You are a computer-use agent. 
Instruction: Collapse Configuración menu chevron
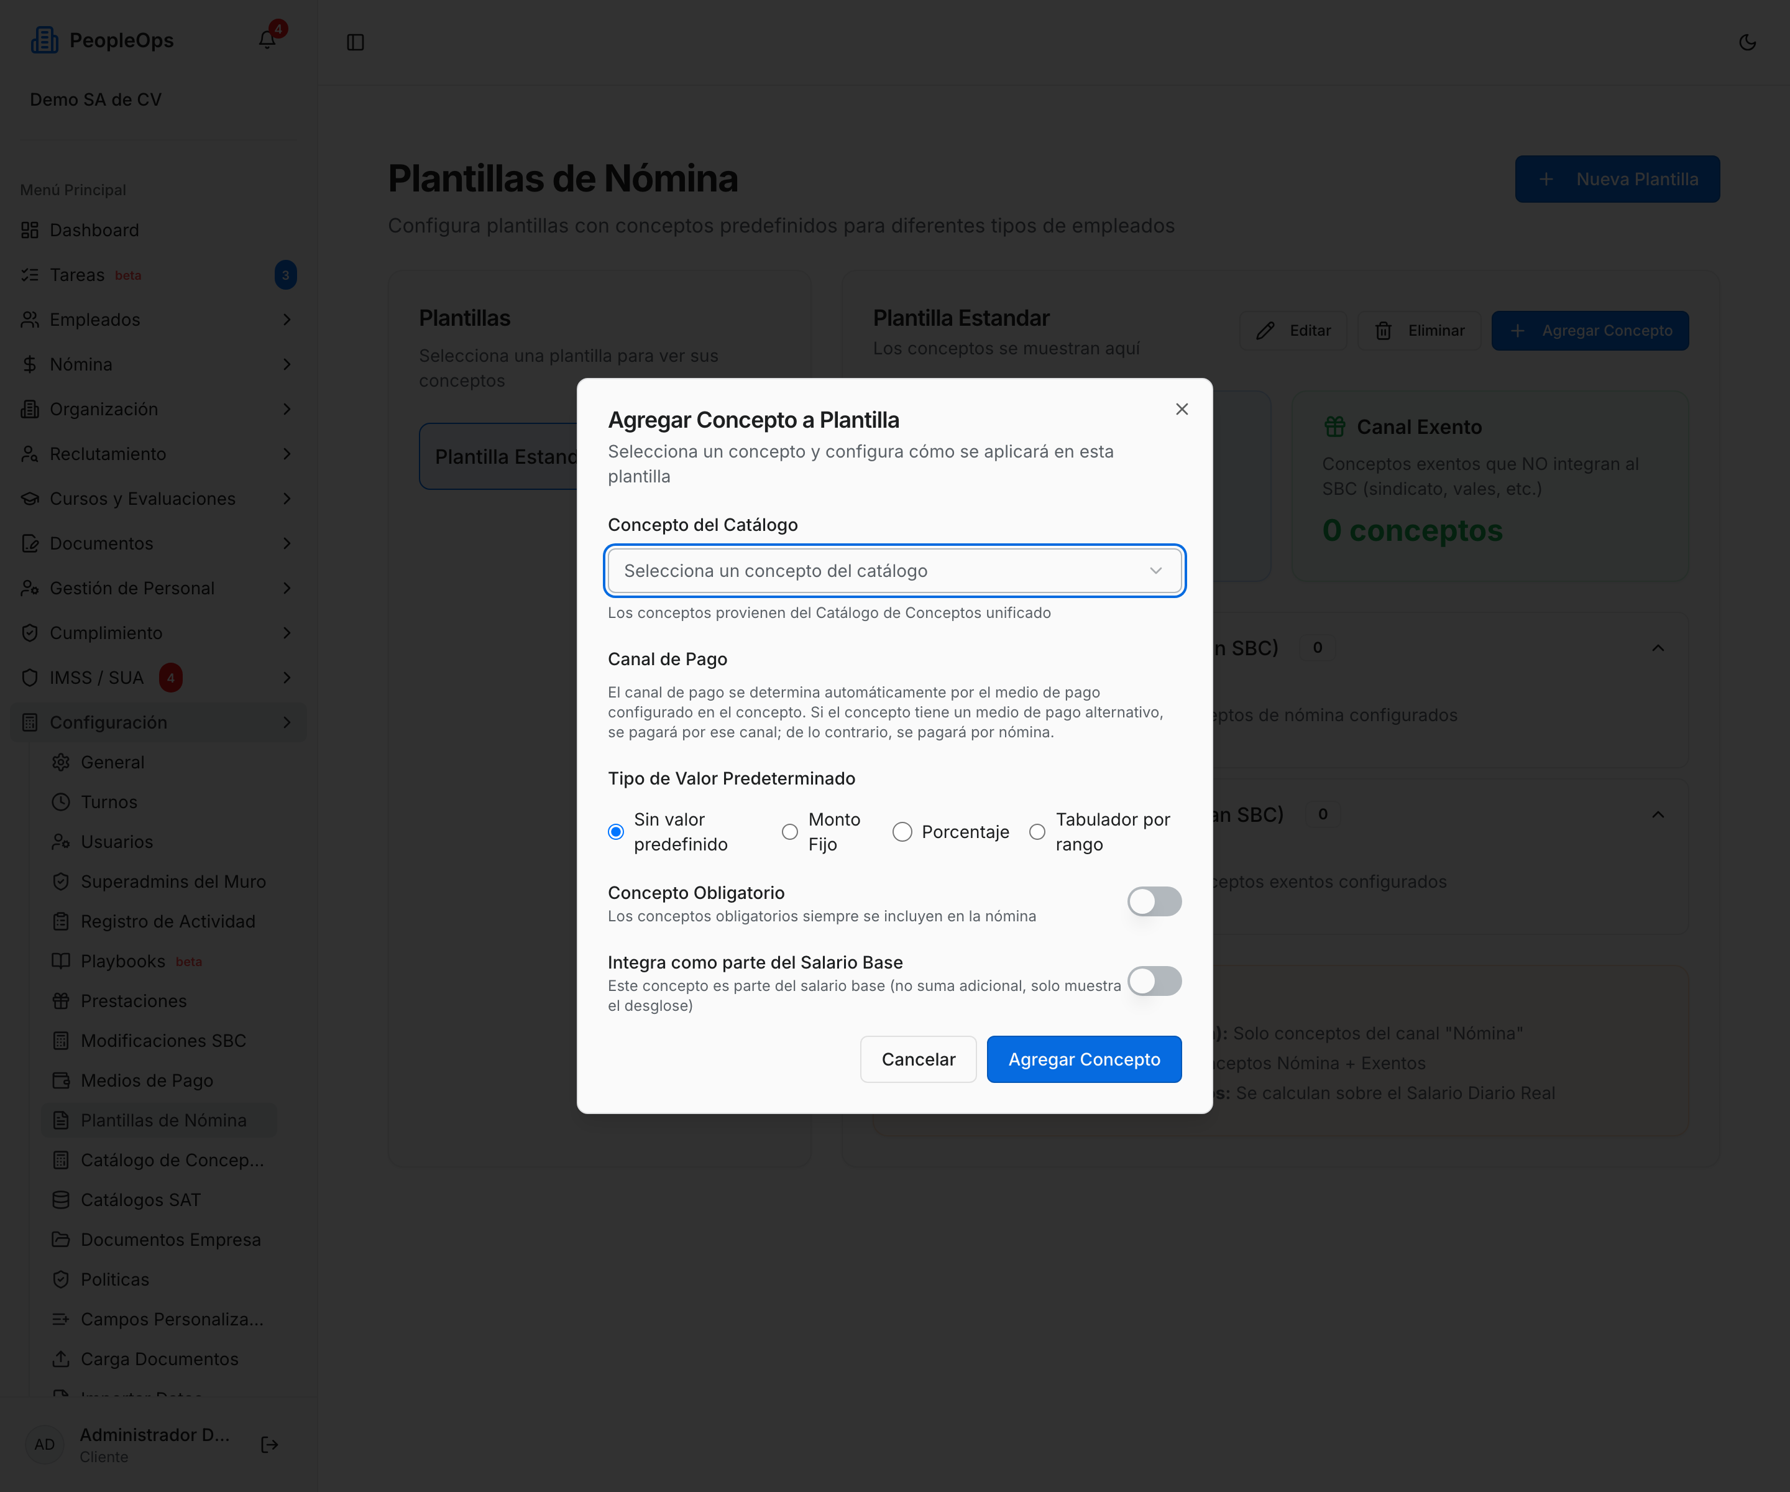[x=287, y=722]
